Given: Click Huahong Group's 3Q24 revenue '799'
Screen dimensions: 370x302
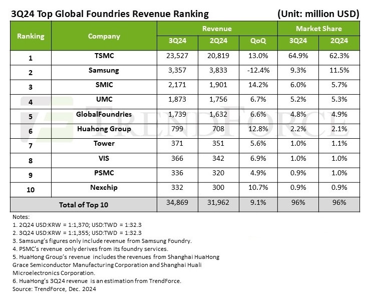Looking at the screenshot, I should 177,129.
